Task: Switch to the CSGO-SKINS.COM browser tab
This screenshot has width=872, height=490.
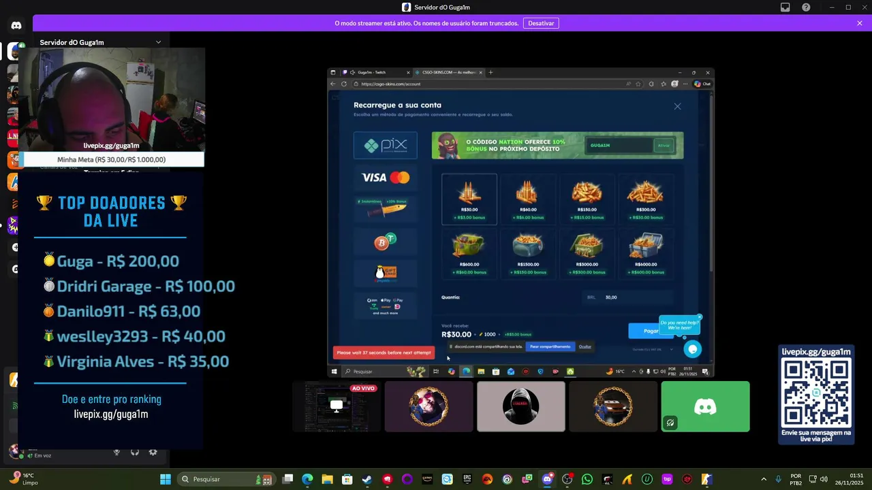Action: click(448, 72)
